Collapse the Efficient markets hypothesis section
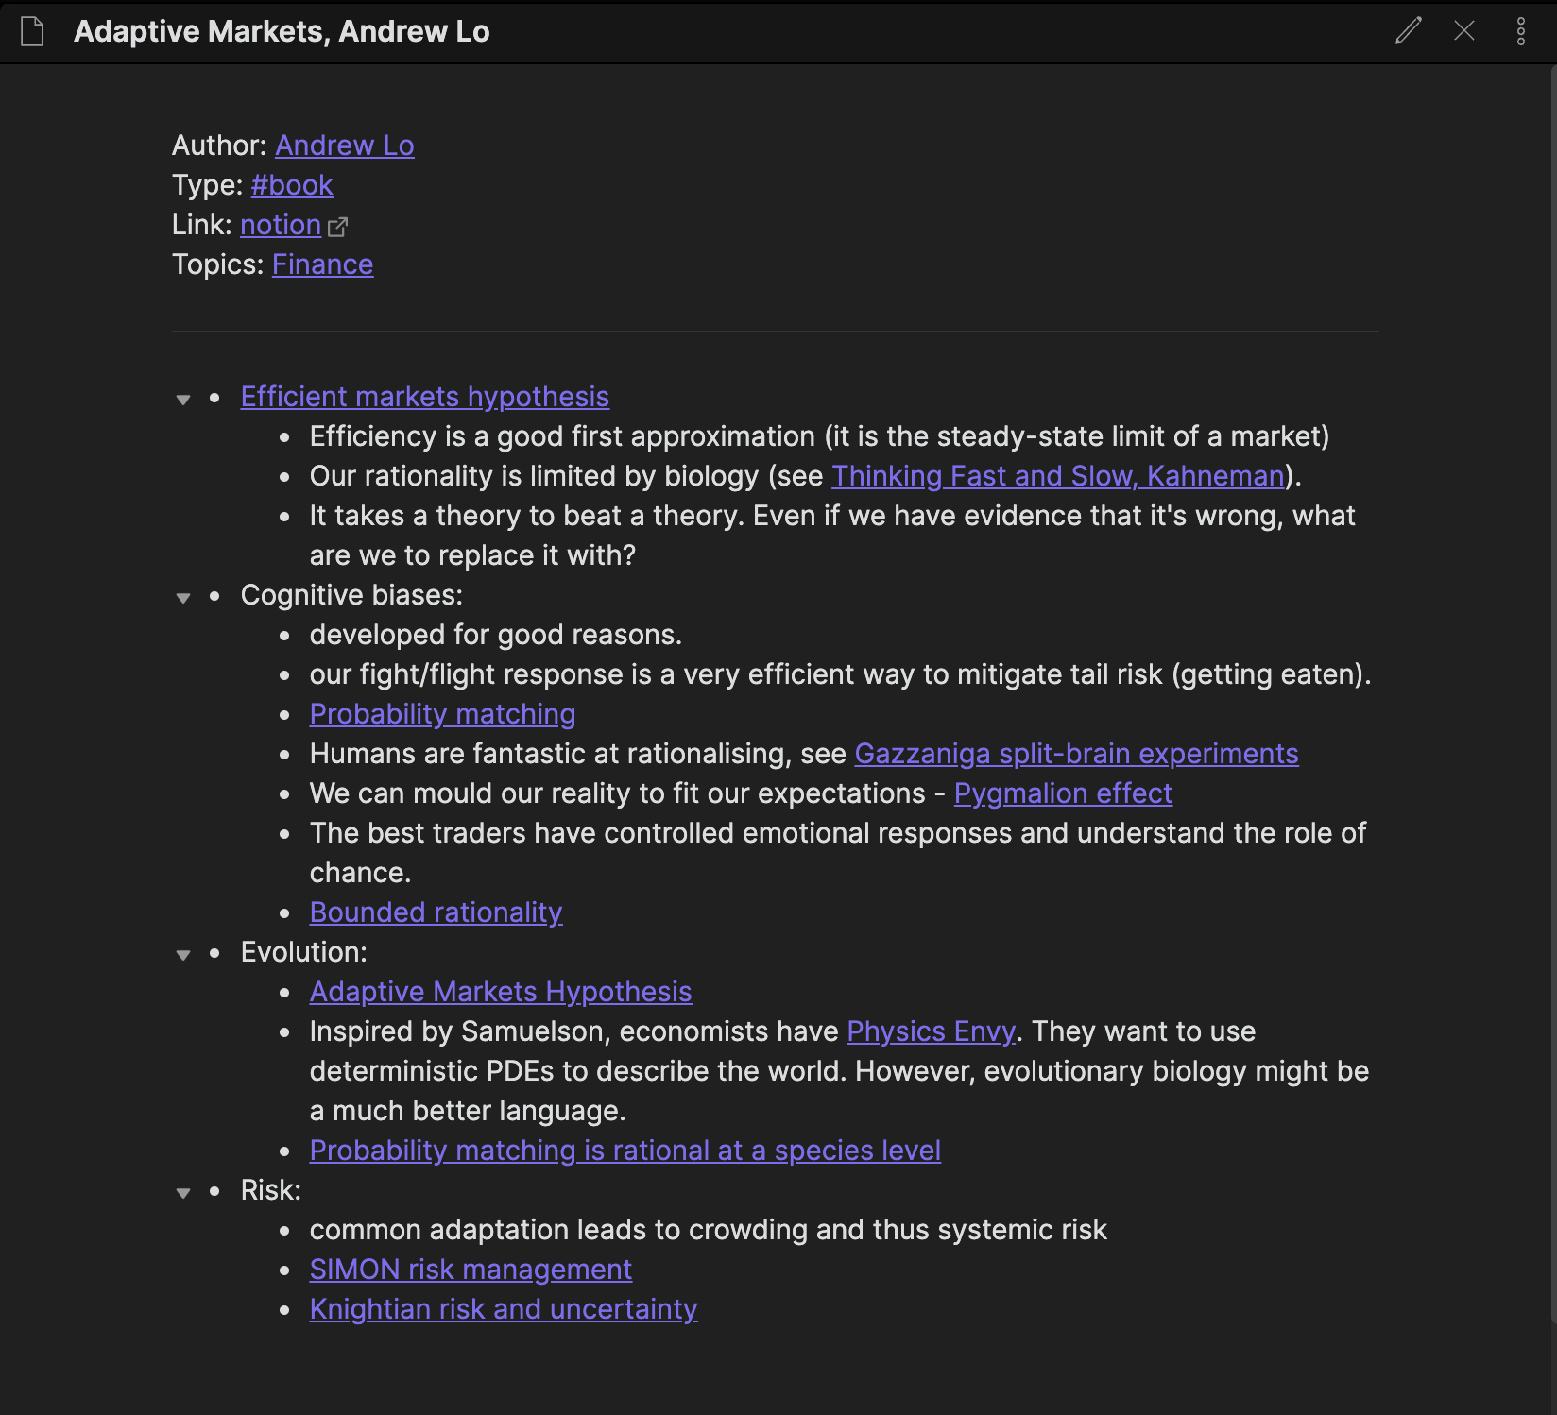This screenshot has height=1415, width=1557. (183, 400)
